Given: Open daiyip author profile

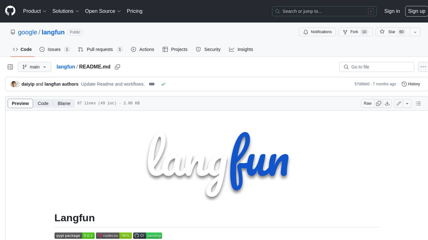Looking at the screenshot, I should (28, 84).
